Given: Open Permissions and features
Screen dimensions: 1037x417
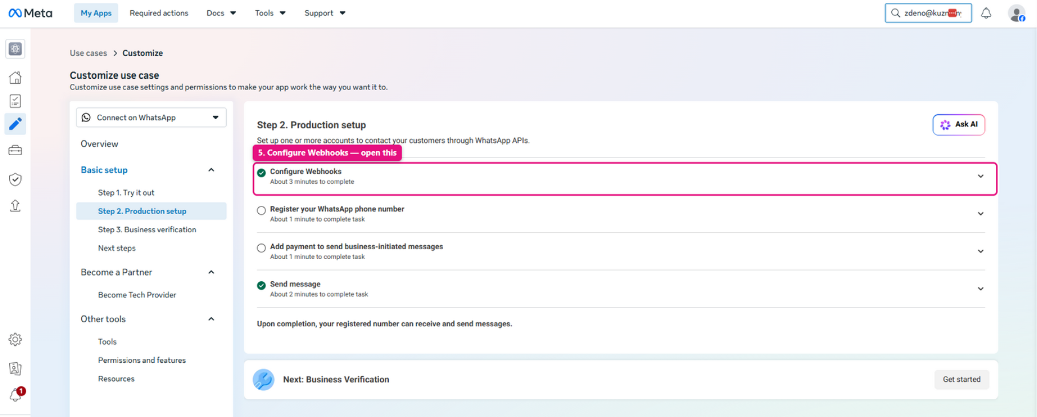Looking at the screenshot, I should point(142,360).
